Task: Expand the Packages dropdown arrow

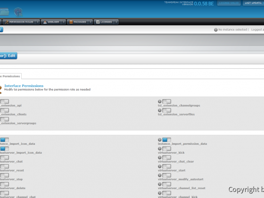Action: [91, 22]
